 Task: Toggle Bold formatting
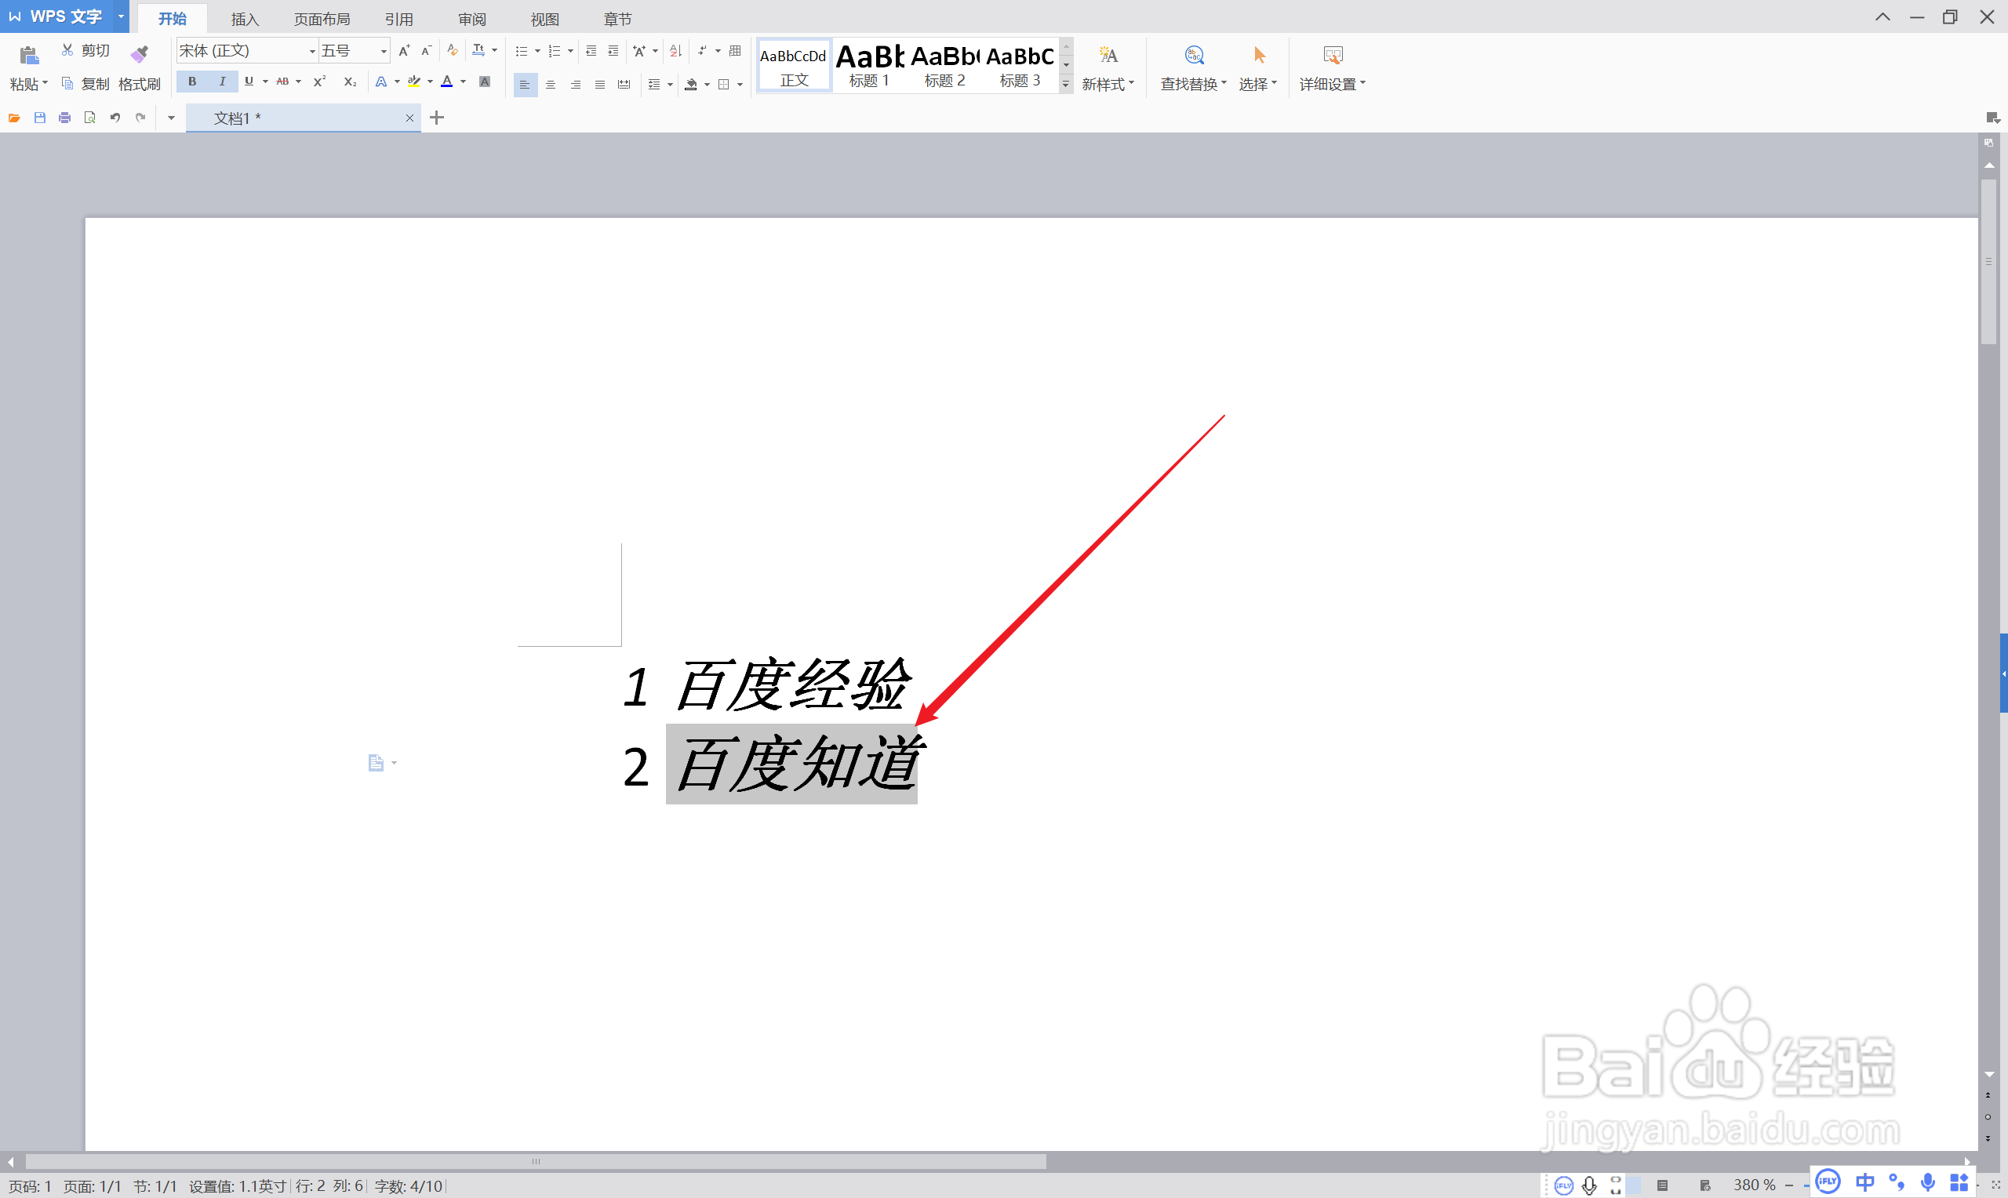point(192,82)
